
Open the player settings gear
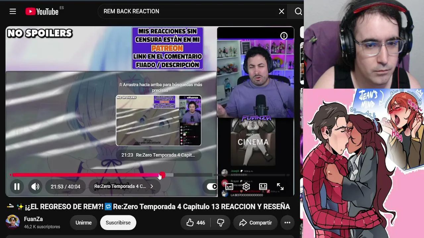click(x=246, y=187)
